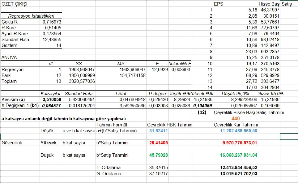This screenshot has height=183, width=298.
Task: Select the EPS value 68,29
Action: [252, 75]
